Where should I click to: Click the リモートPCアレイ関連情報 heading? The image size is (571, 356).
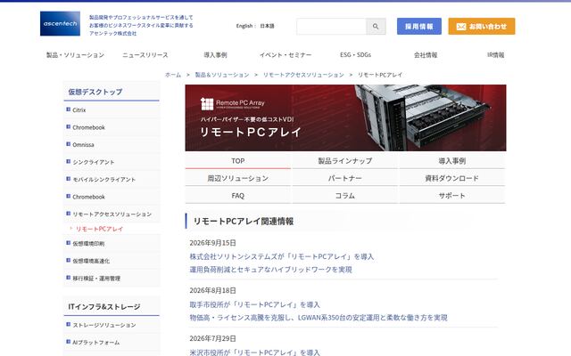click(244, 222)
